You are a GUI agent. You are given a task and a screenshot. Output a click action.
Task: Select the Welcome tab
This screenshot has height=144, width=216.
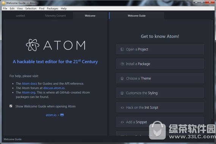90,16
